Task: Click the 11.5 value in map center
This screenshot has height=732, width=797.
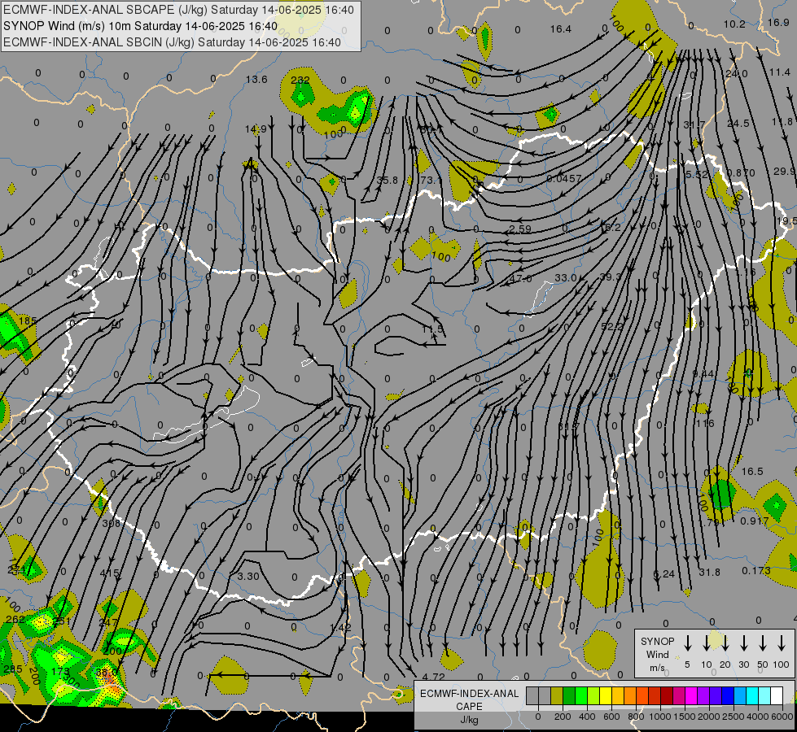Action: [x=432, y=329]
